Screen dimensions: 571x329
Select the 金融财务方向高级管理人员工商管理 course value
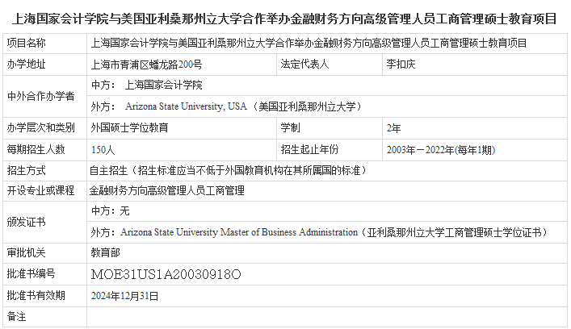point(166,190)
